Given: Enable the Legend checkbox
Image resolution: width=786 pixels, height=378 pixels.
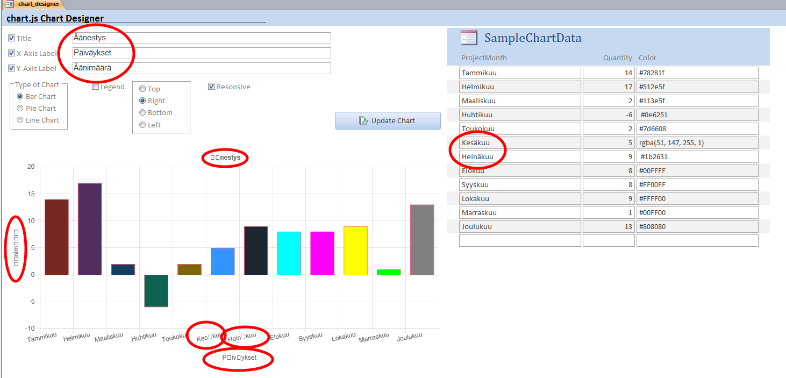Looking at the screenshot, I should pyautogui.click(x=95, y=87).
